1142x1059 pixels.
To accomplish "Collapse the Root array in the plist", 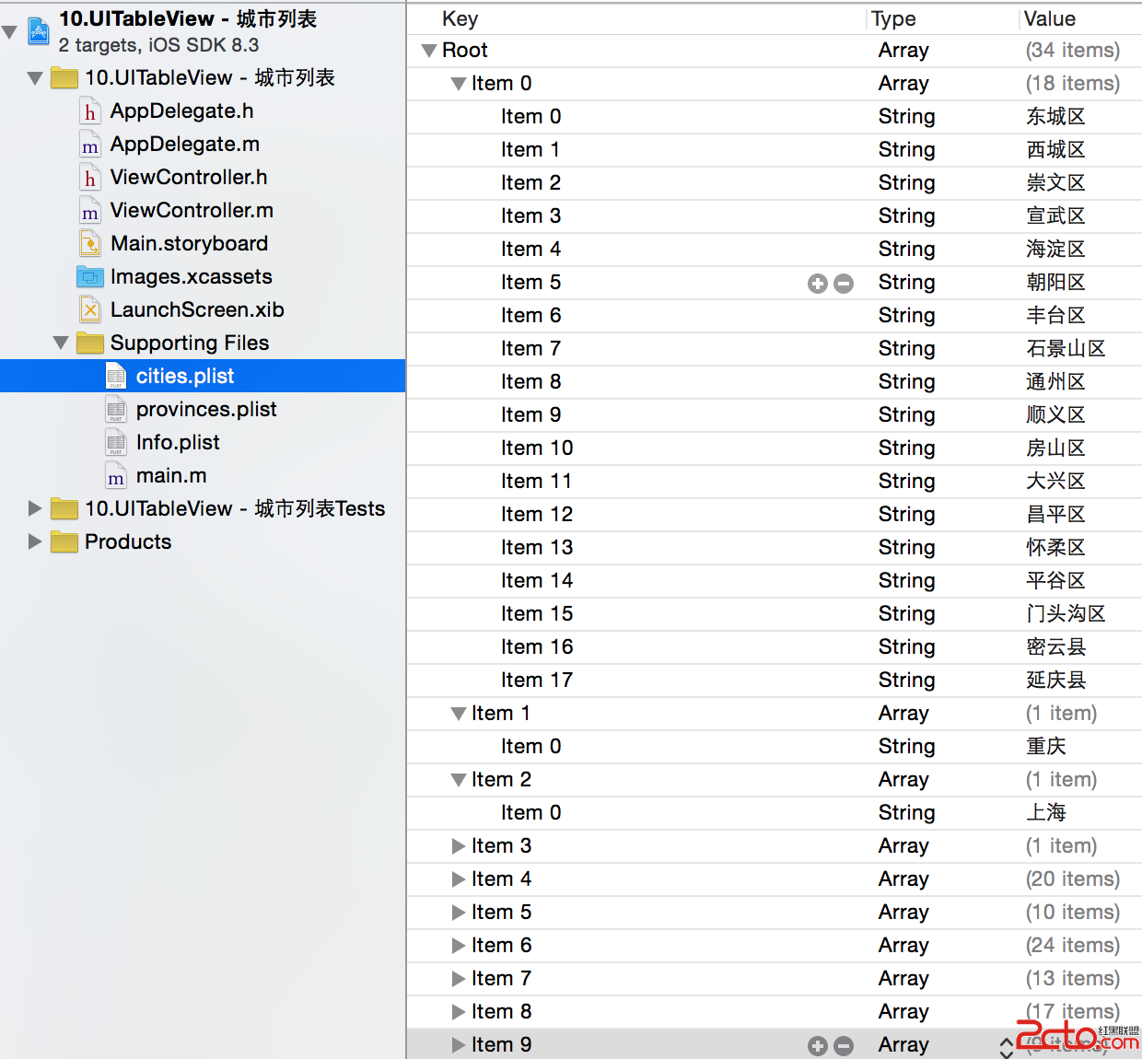I will click(x=429, y=51).
